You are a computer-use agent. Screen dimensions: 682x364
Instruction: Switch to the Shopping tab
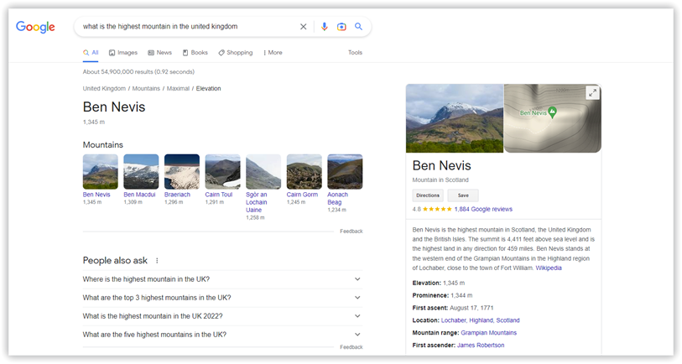click(236, 53)
